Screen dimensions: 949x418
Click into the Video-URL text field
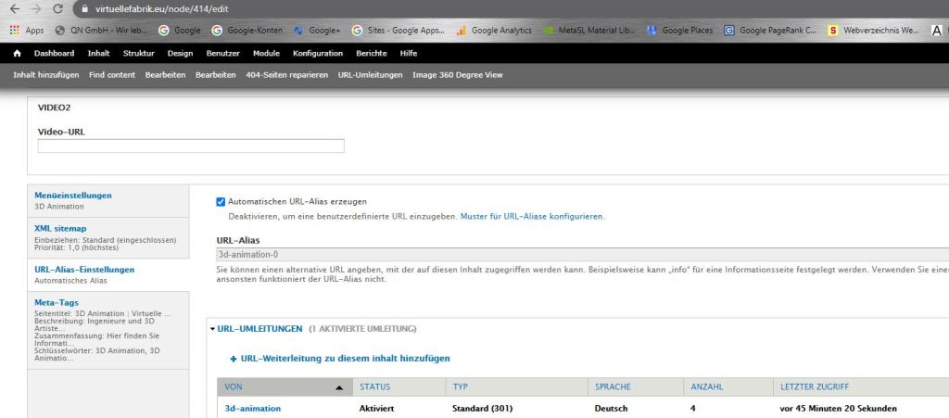coord(191,146)
